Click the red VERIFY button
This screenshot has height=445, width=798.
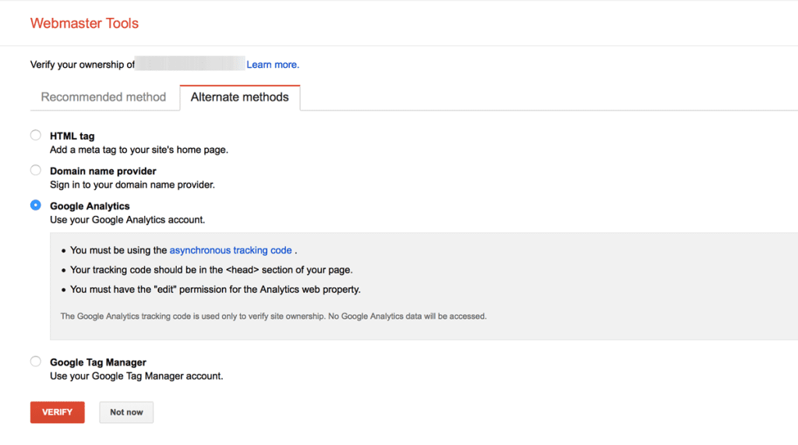[58, 412]
